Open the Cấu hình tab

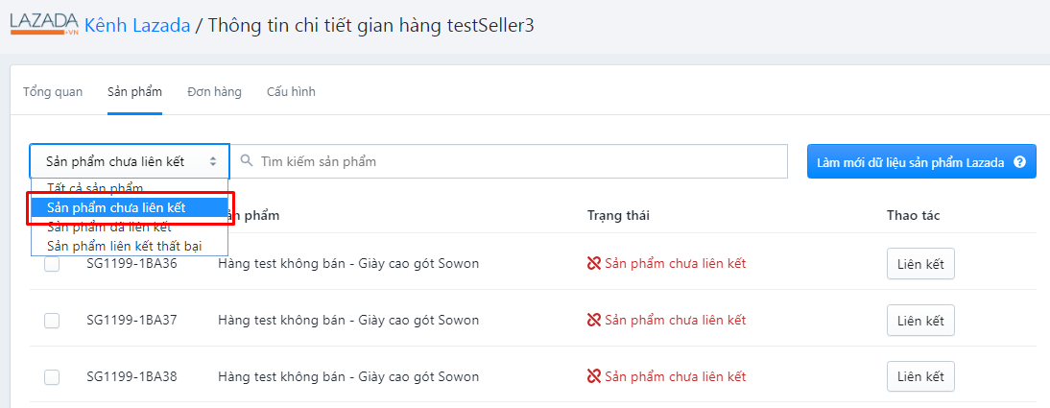pyautogui.click(x=292, y=92)
